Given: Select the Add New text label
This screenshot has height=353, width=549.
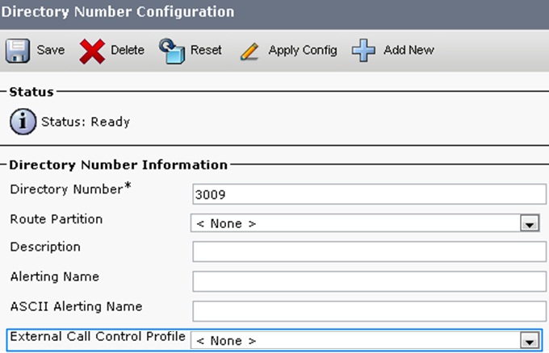Looking at the screenshot, I should pos(409,50).
